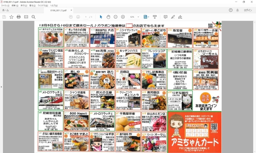The image size is (256, 153).
Task: Click the page number field
Action: [86, 17]
